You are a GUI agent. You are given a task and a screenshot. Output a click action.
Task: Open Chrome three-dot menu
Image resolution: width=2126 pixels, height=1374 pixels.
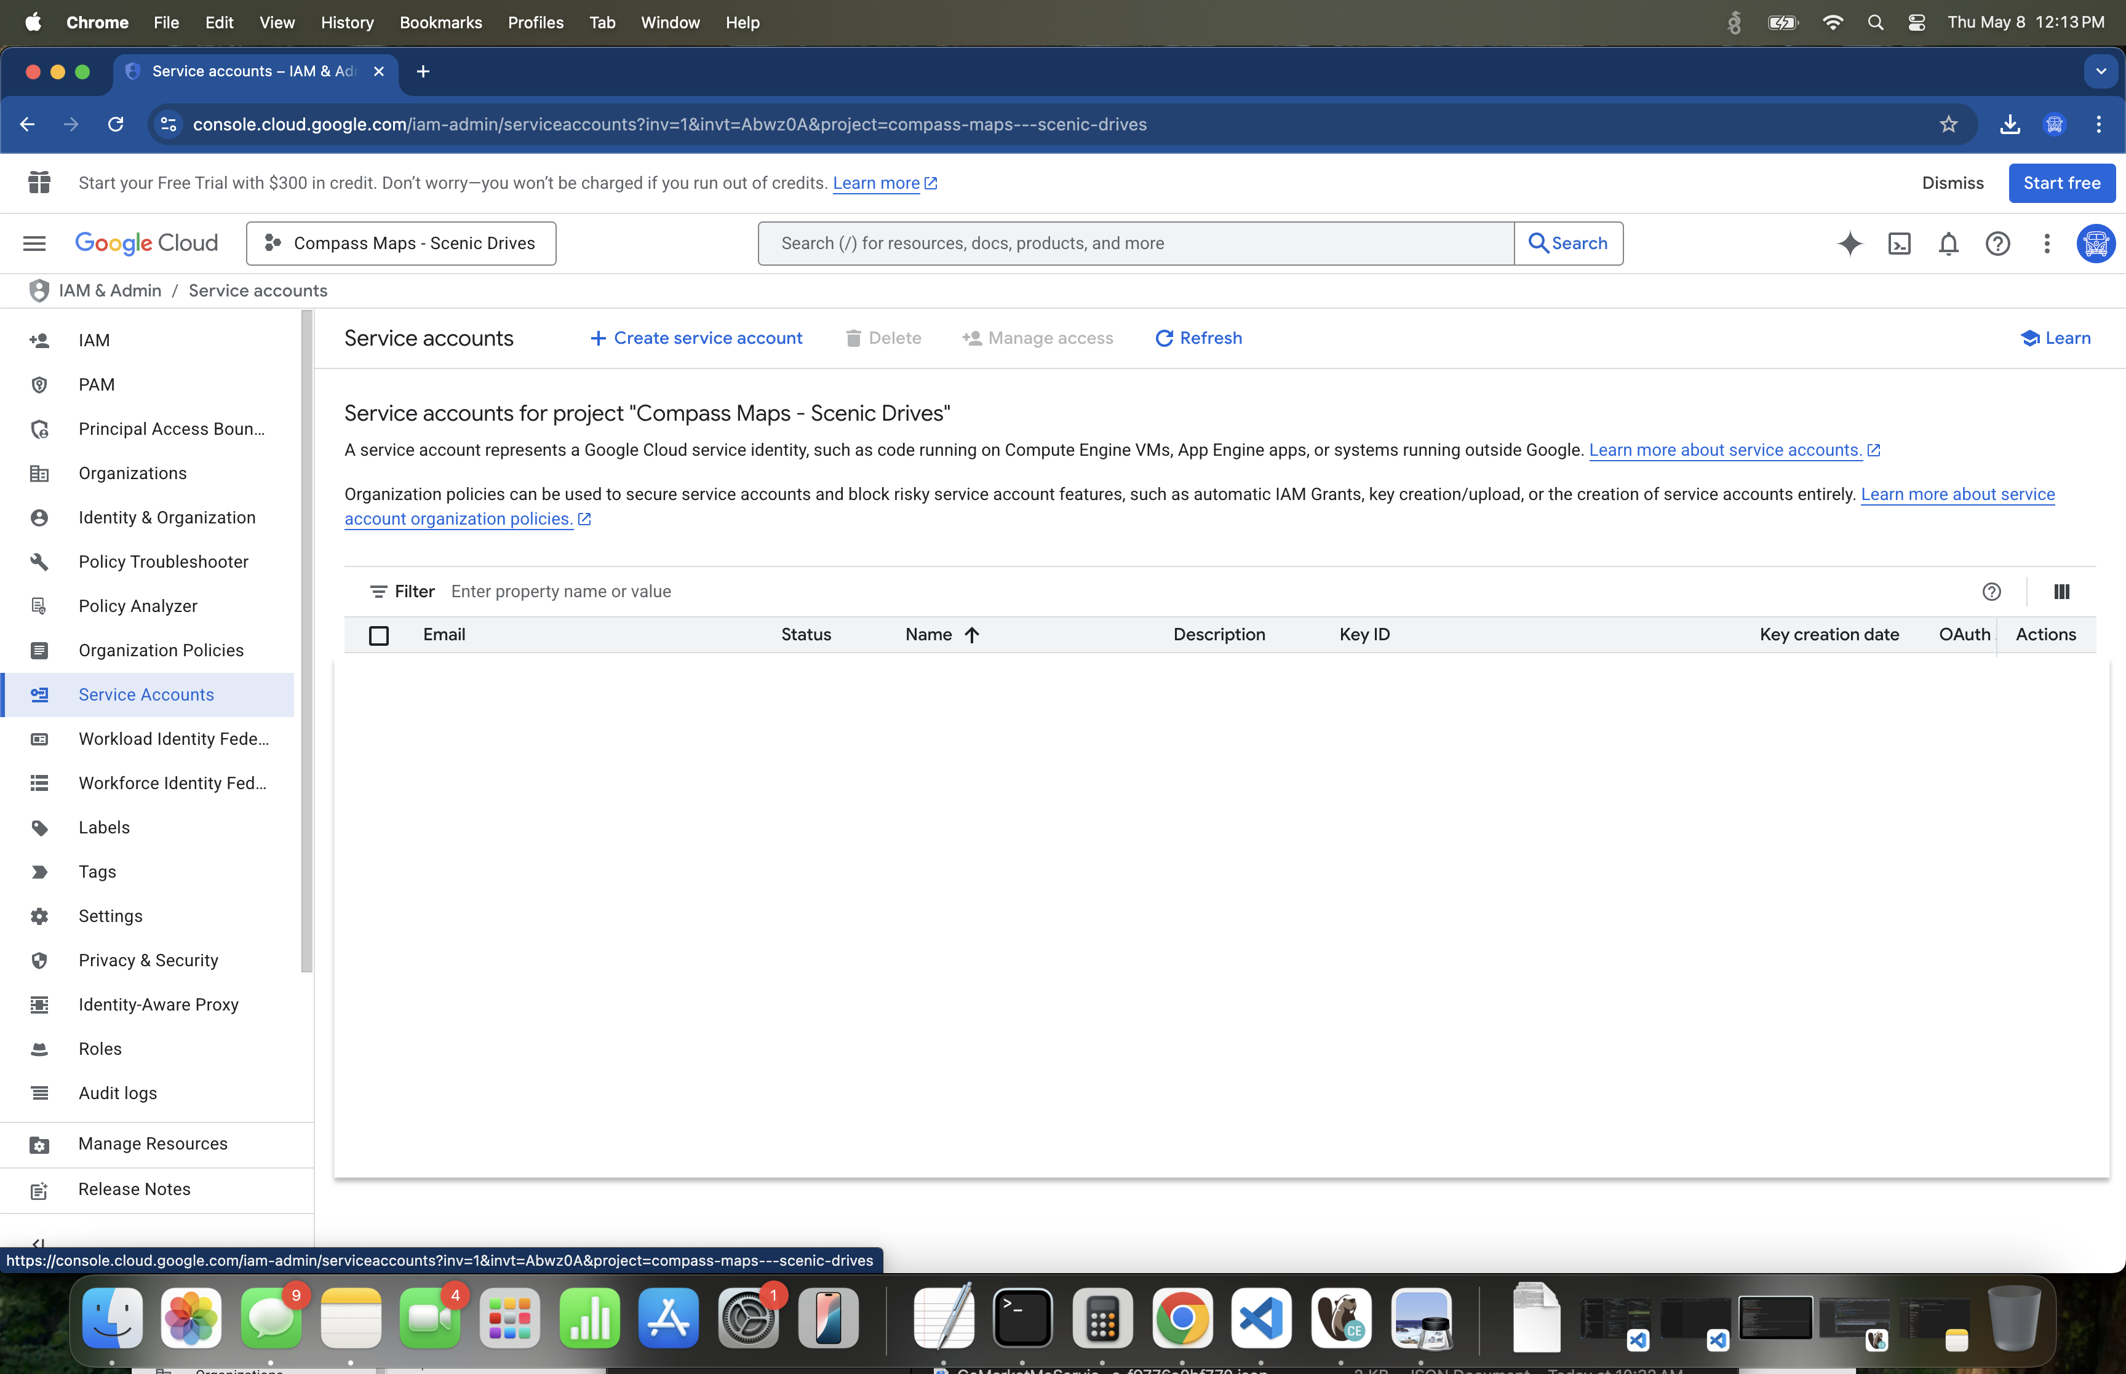(x=2098, y=124)
